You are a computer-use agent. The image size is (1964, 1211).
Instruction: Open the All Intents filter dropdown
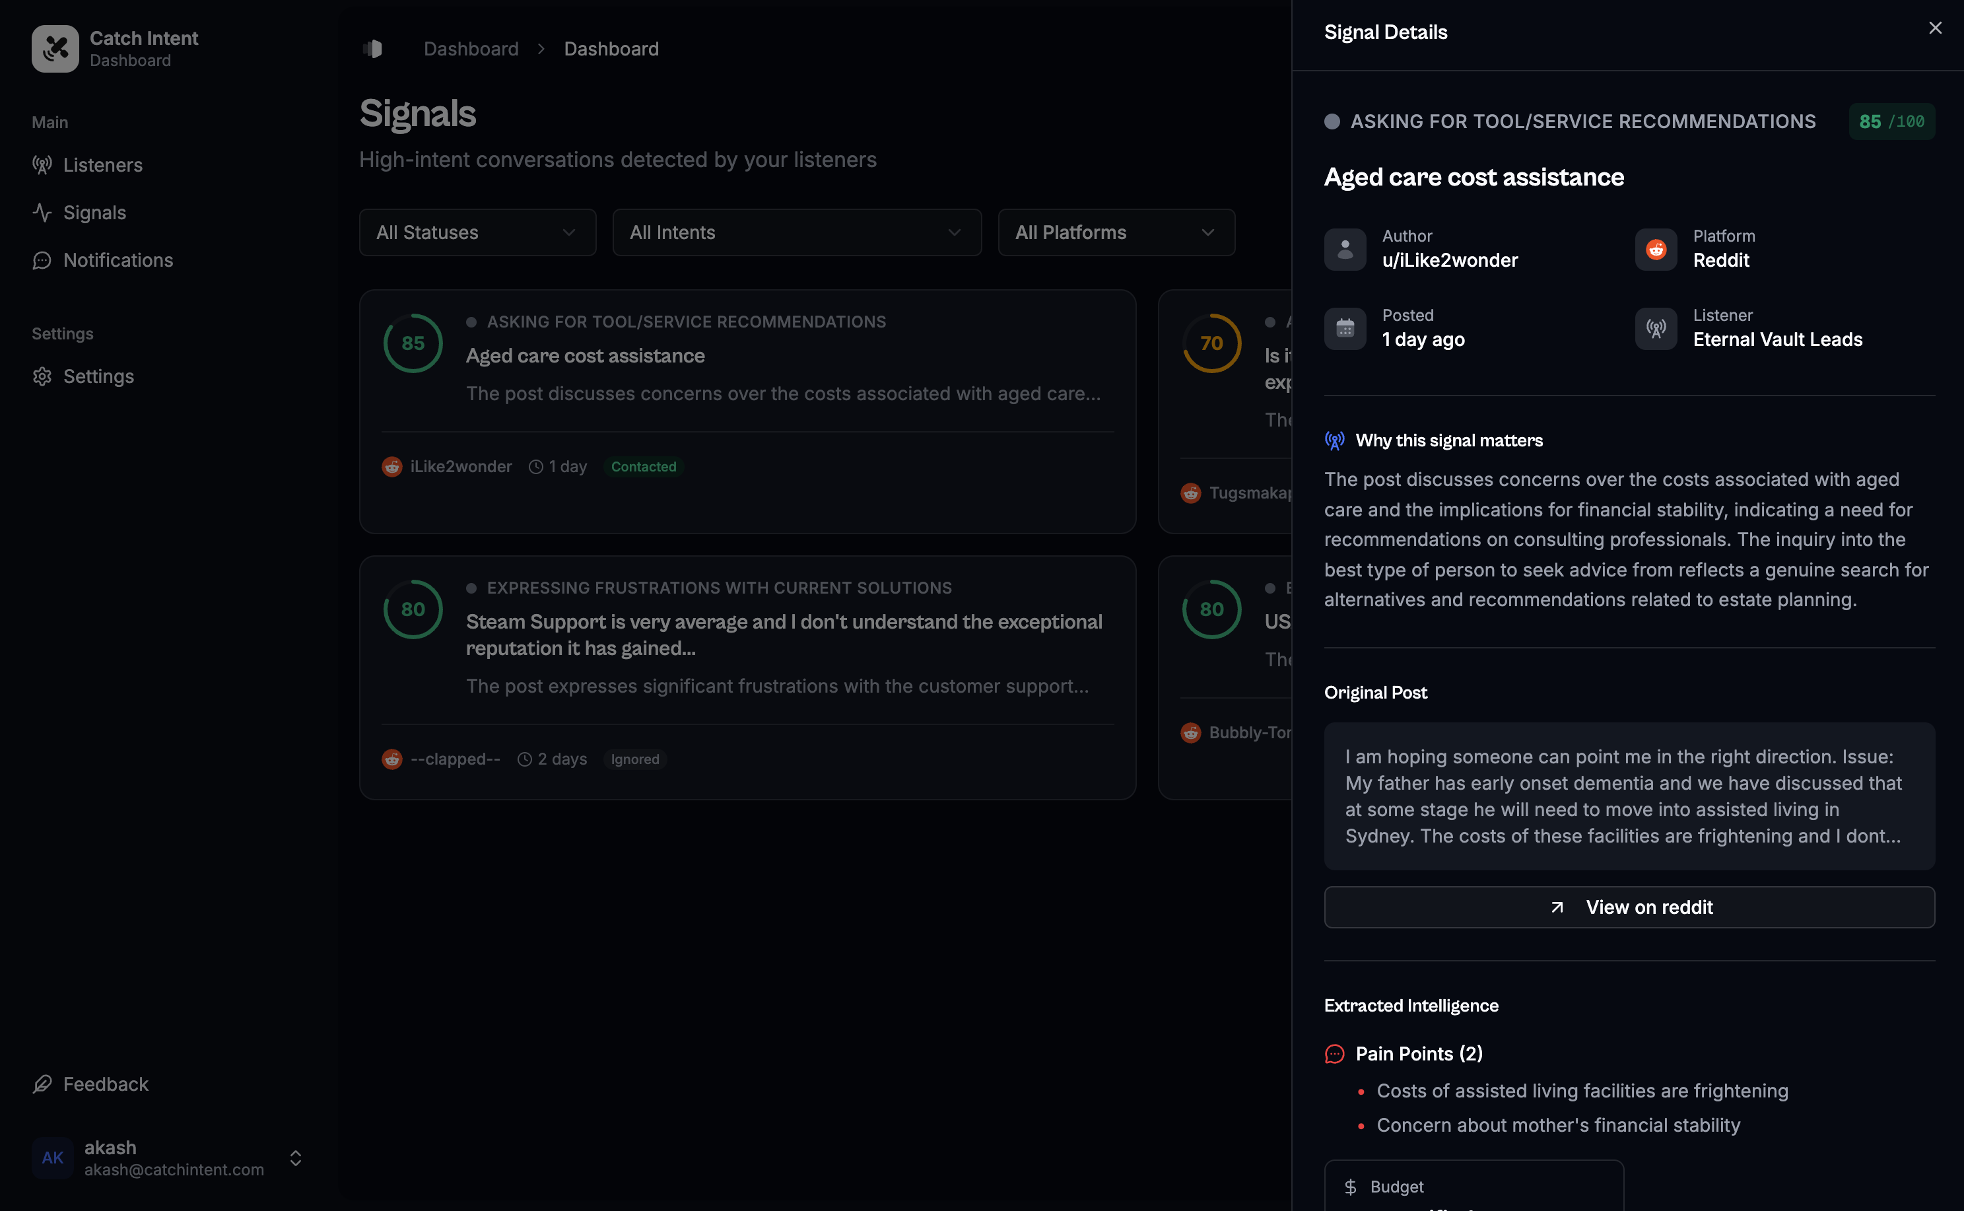click(x=796, y=232)
